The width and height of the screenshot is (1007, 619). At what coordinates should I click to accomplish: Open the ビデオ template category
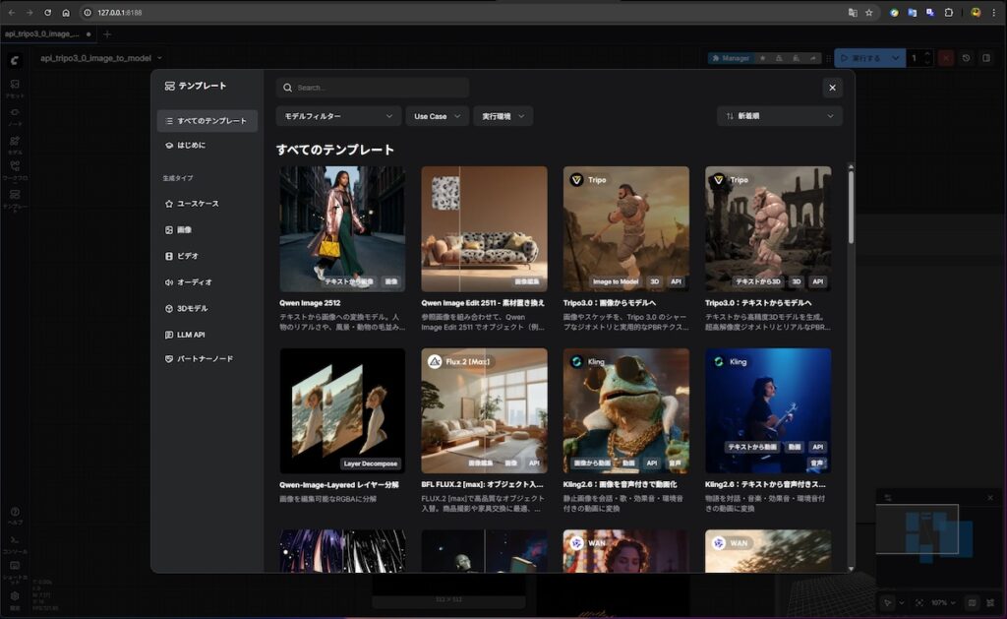pos(187,256)
